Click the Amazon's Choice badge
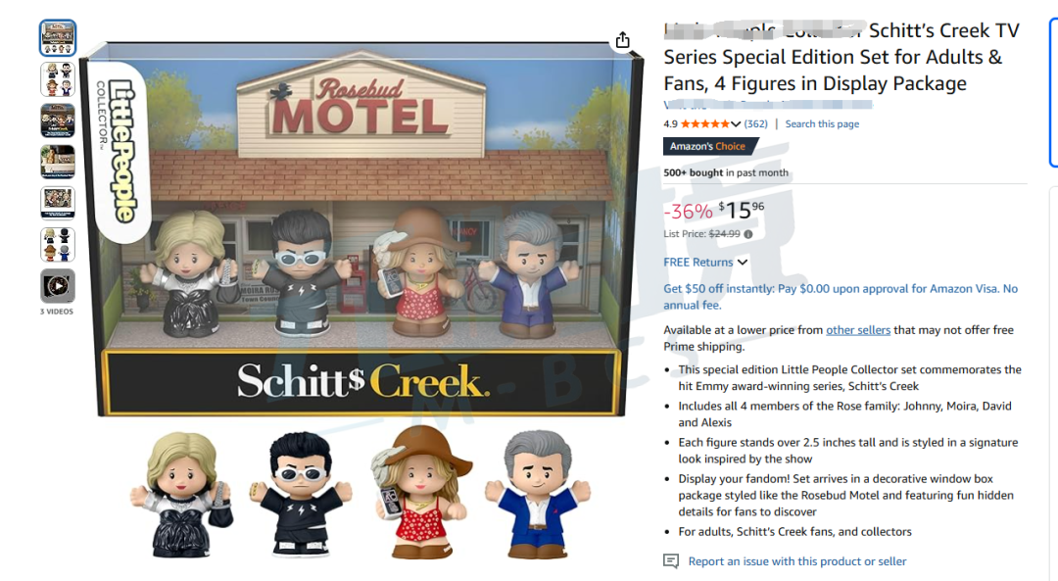 (710, 146)
